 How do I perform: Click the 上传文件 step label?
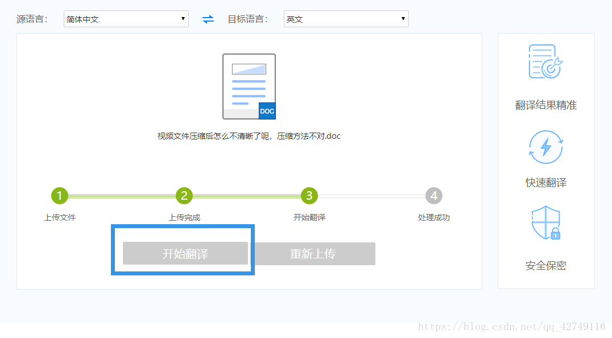pos(60,217)
